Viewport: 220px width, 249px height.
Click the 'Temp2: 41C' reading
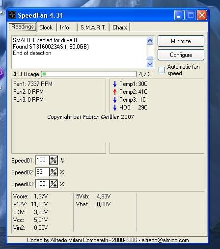tap(134, 92)
